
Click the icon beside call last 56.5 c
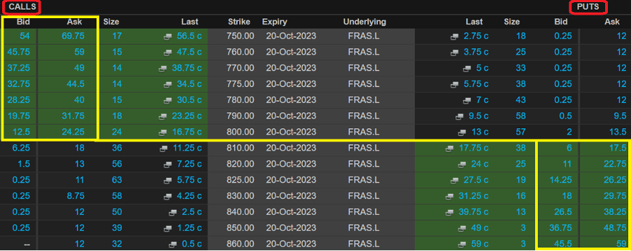pyautogui.click(x=168, y=36)
